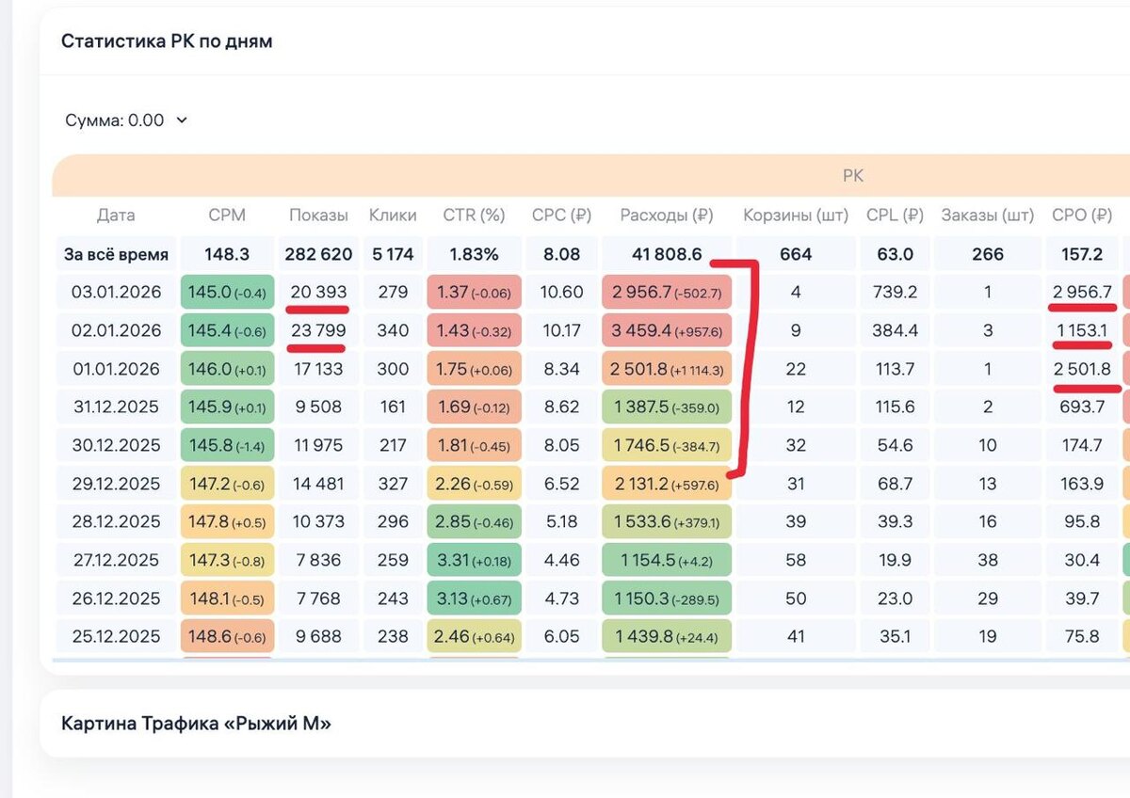
Task: Sort by the Дата column header
Action: point(116,215)
